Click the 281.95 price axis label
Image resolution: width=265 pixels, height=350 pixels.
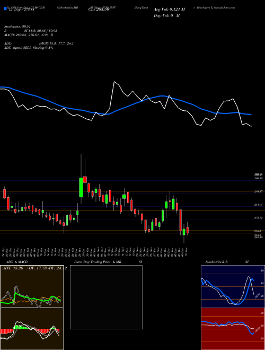click(x=259, y=205)
